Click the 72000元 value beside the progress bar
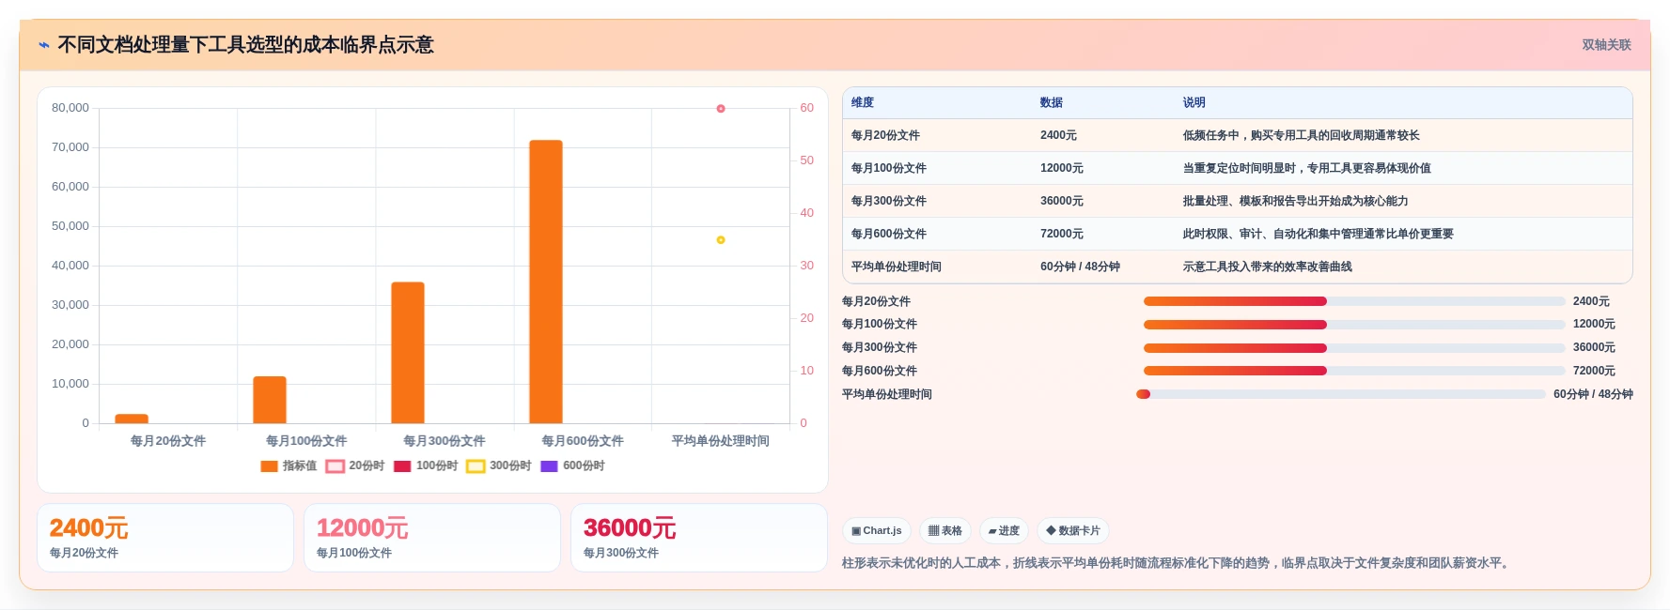The height and width of the screenshot is (610, 1670). 1594,371
